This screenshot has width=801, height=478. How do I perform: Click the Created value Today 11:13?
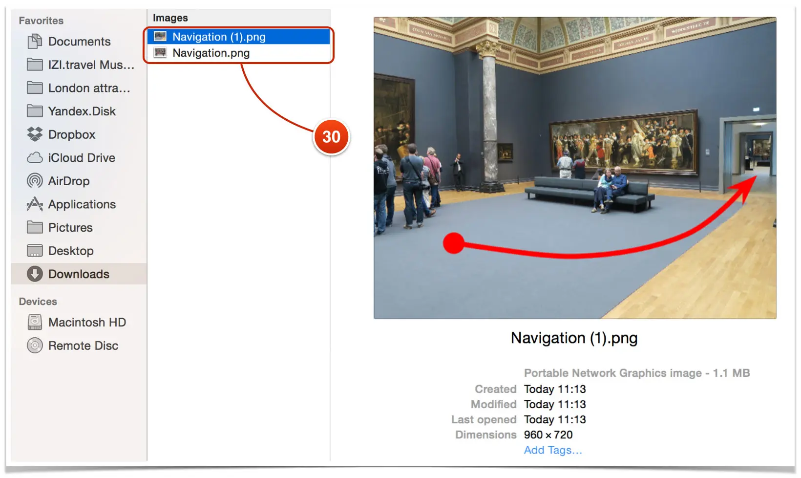coord(555,389)
